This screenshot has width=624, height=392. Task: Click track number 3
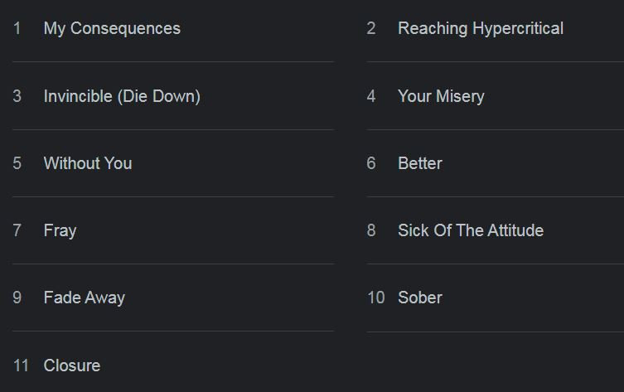click(17, 96)
